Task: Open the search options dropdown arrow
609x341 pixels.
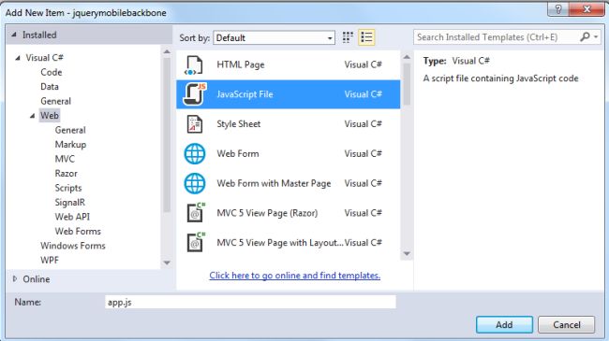Action: point(596,37)
